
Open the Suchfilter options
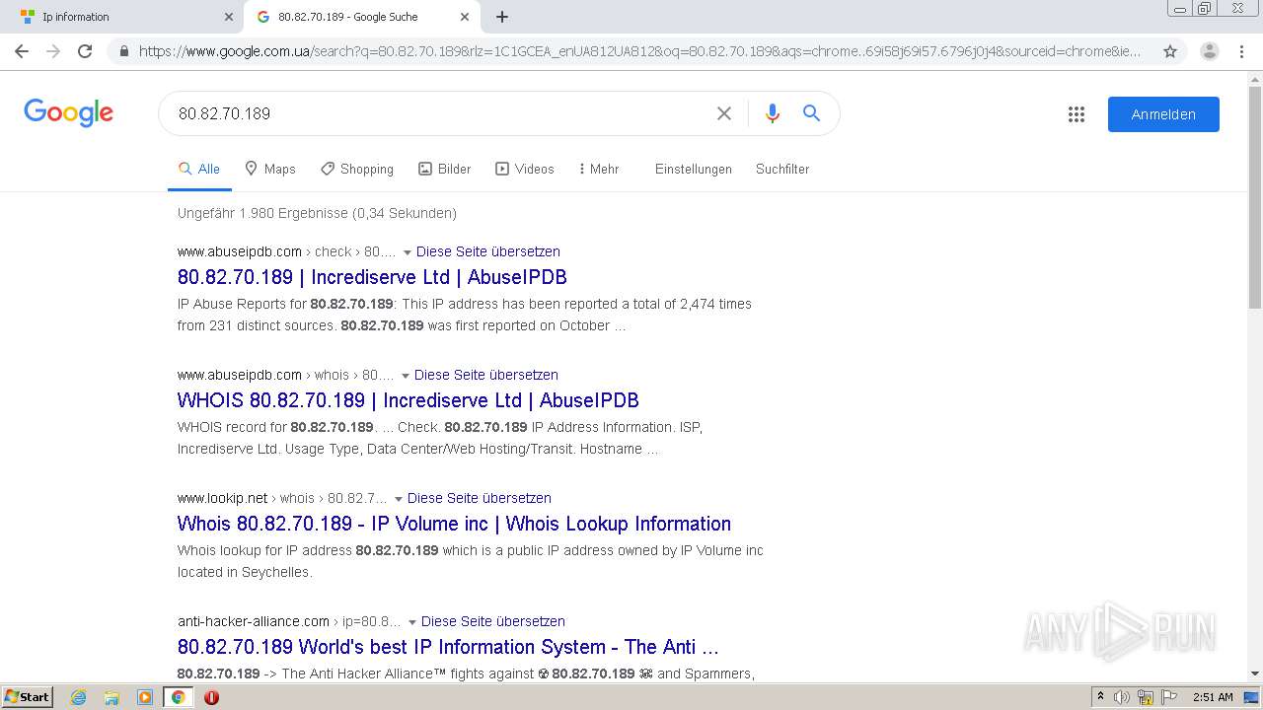coord(782,170)
